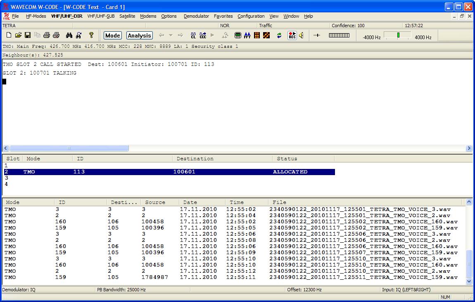Click the green-screen display toolbar icon

(238, 35)
